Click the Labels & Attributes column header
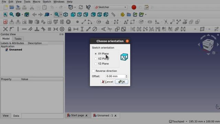 pyautogui.click(x=12, y=43)
